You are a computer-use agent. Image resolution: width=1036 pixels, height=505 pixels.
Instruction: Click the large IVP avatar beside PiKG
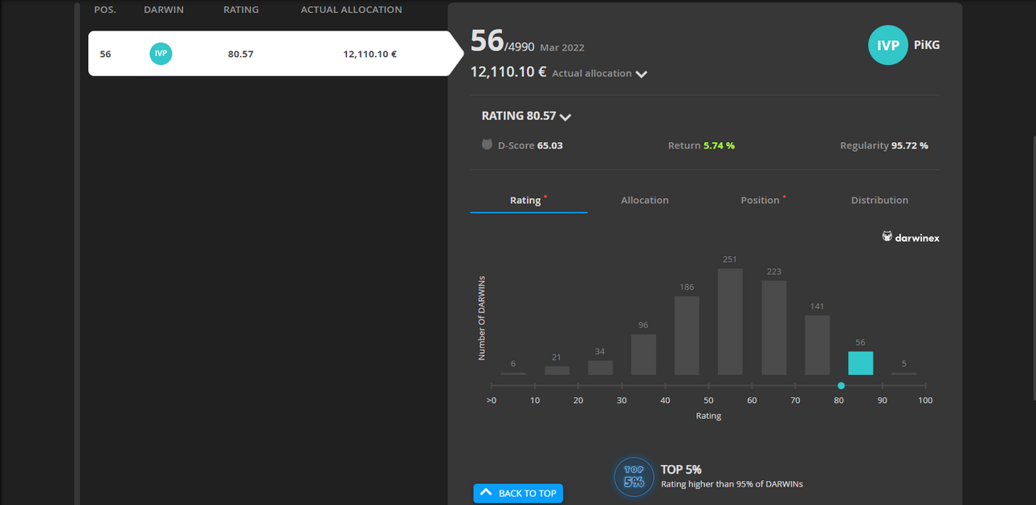[888, 45]
